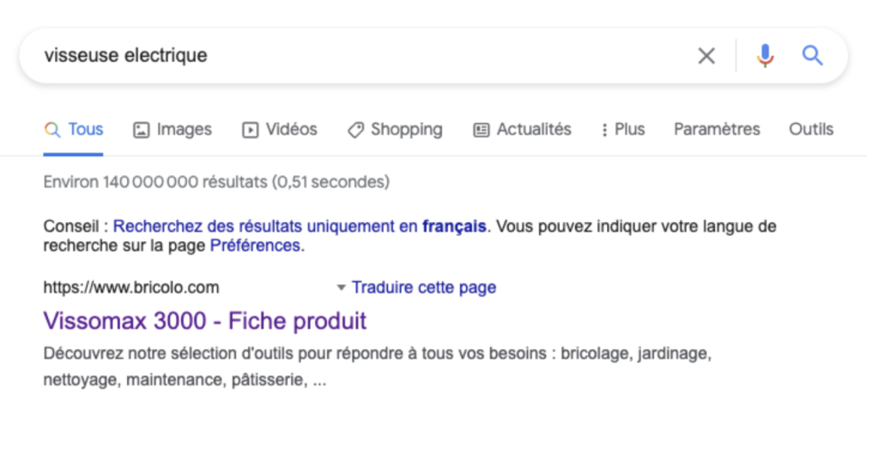Image resolution: width=879 pixels, height=454 pixels.
Task: Open the Images results tab
Action: (x=173, y=130)
